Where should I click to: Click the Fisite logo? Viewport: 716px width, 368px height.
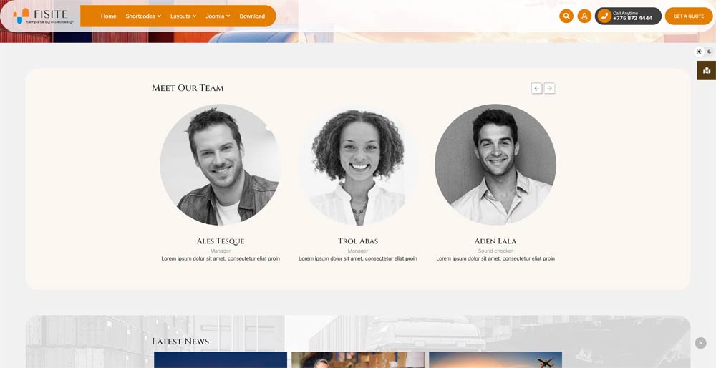pos(44,16)
